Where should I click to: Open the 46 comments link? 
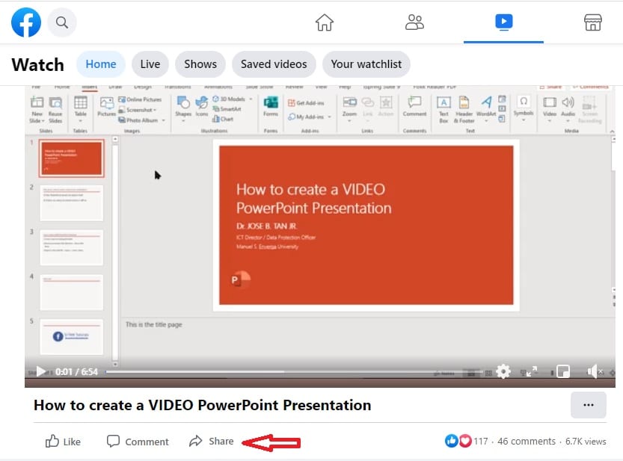[527, 441]
